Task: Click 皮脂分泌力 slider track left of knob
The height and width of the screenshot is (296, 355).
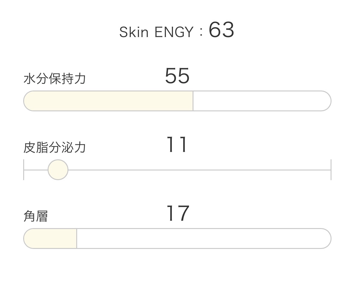Action: pos(36,170)
